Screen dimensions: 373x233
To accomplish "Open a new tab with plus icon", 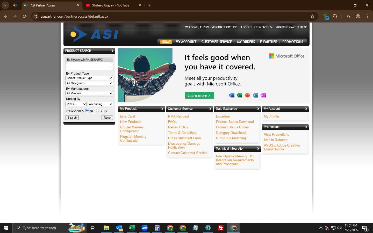I will (x=149, y=5).
